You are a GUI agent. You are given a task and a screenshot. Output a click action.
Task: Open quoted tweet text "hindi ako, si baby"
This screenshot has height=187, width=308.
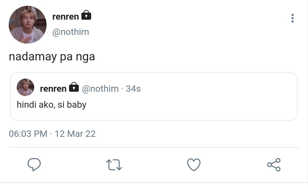pyautogui.click(x=51, y=105)
